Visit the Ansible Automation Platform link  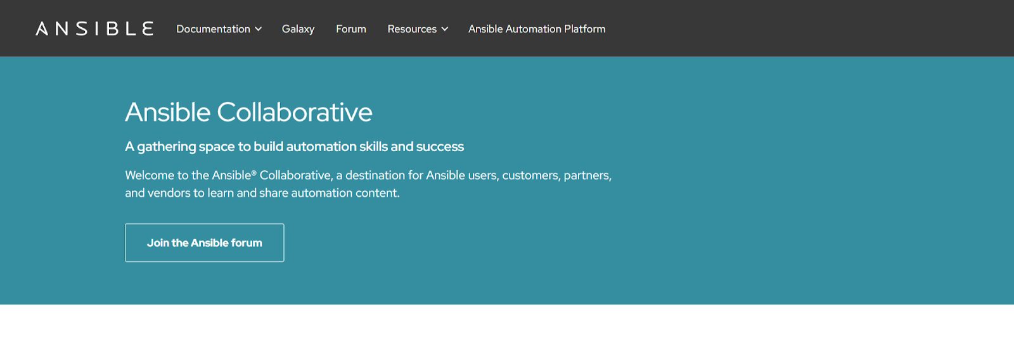(x=537, y=29)
